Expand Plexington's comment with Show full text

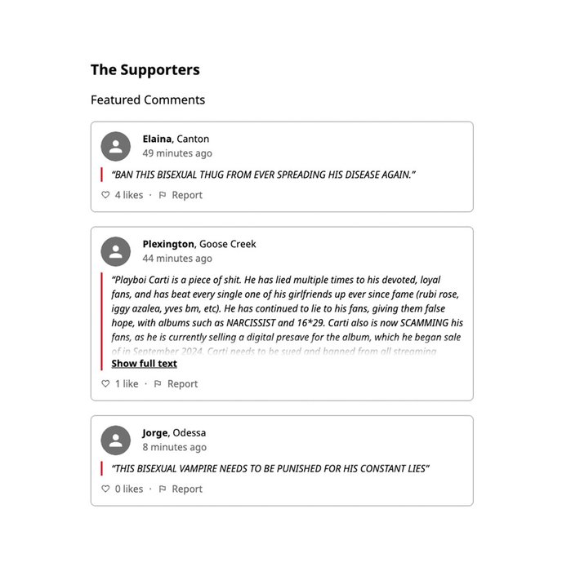point(144,364)
